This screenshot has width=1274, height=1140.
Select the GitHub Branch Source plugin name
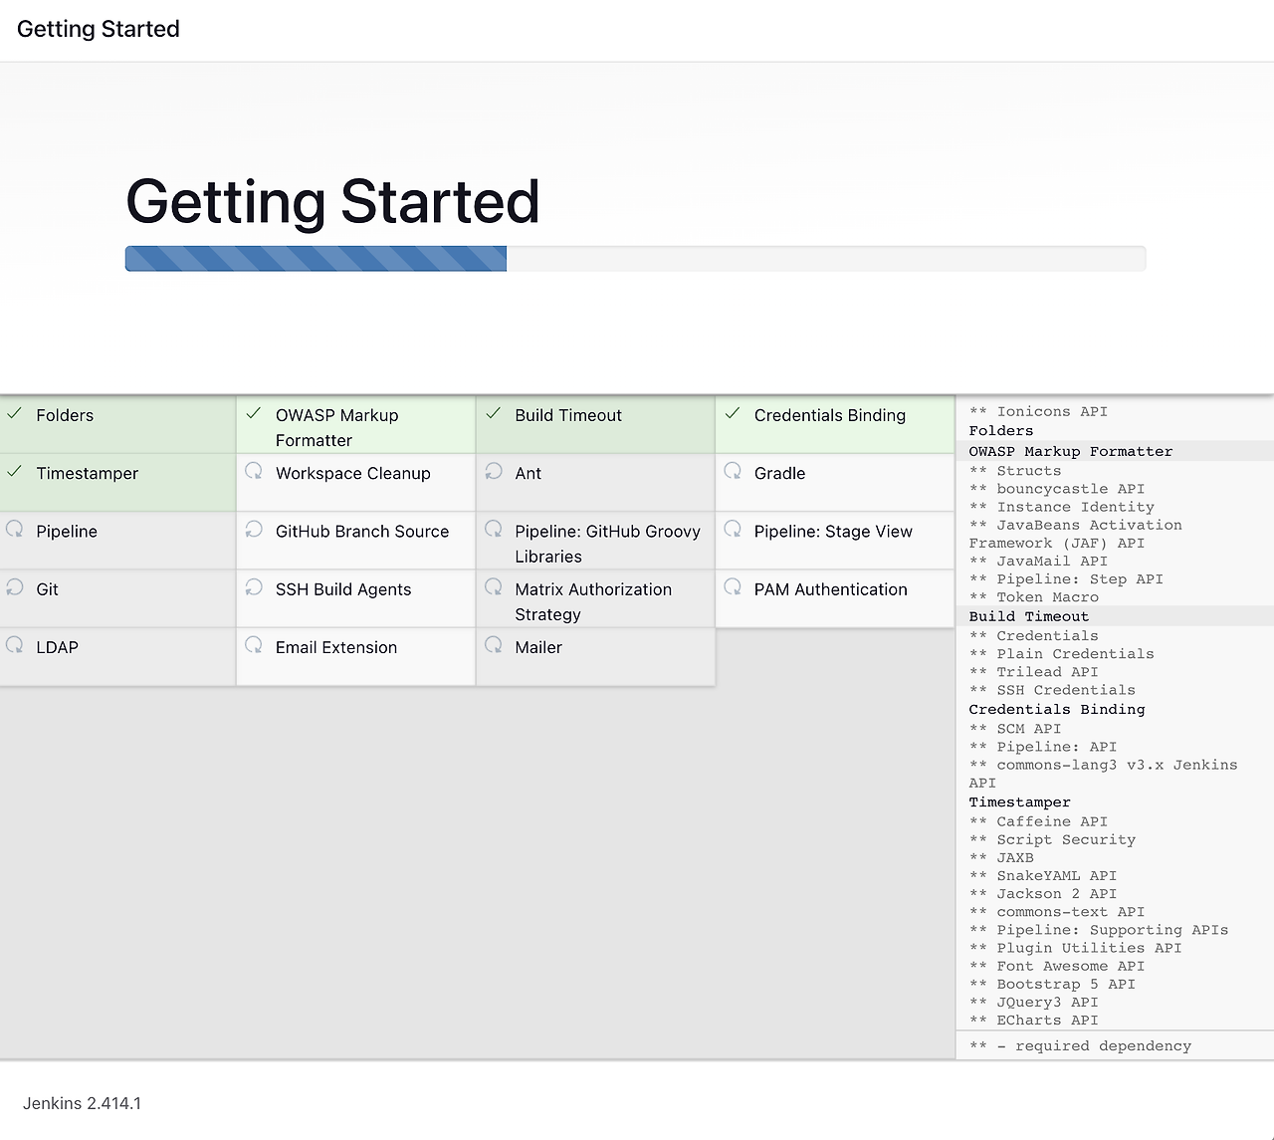click(x=362, y=531)
